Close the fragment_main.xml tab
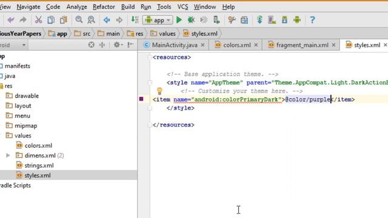The width and height of the screenshot is (388, 218). [333, 45]
